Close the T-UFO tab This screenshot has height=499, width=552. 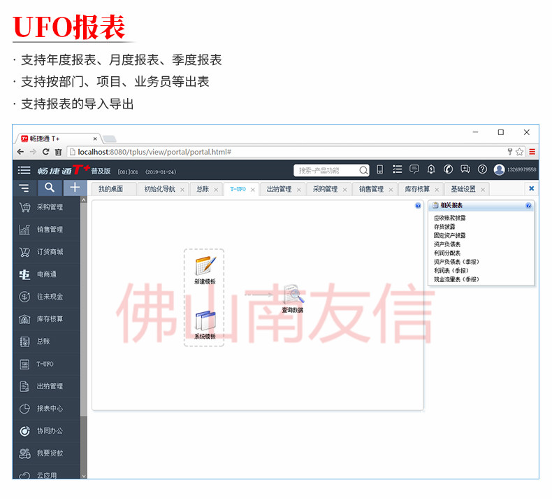253,190
